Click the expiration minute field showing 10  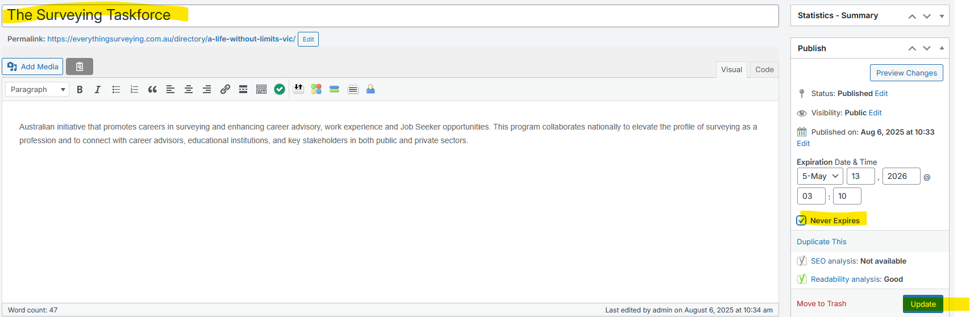coord(847,196)
